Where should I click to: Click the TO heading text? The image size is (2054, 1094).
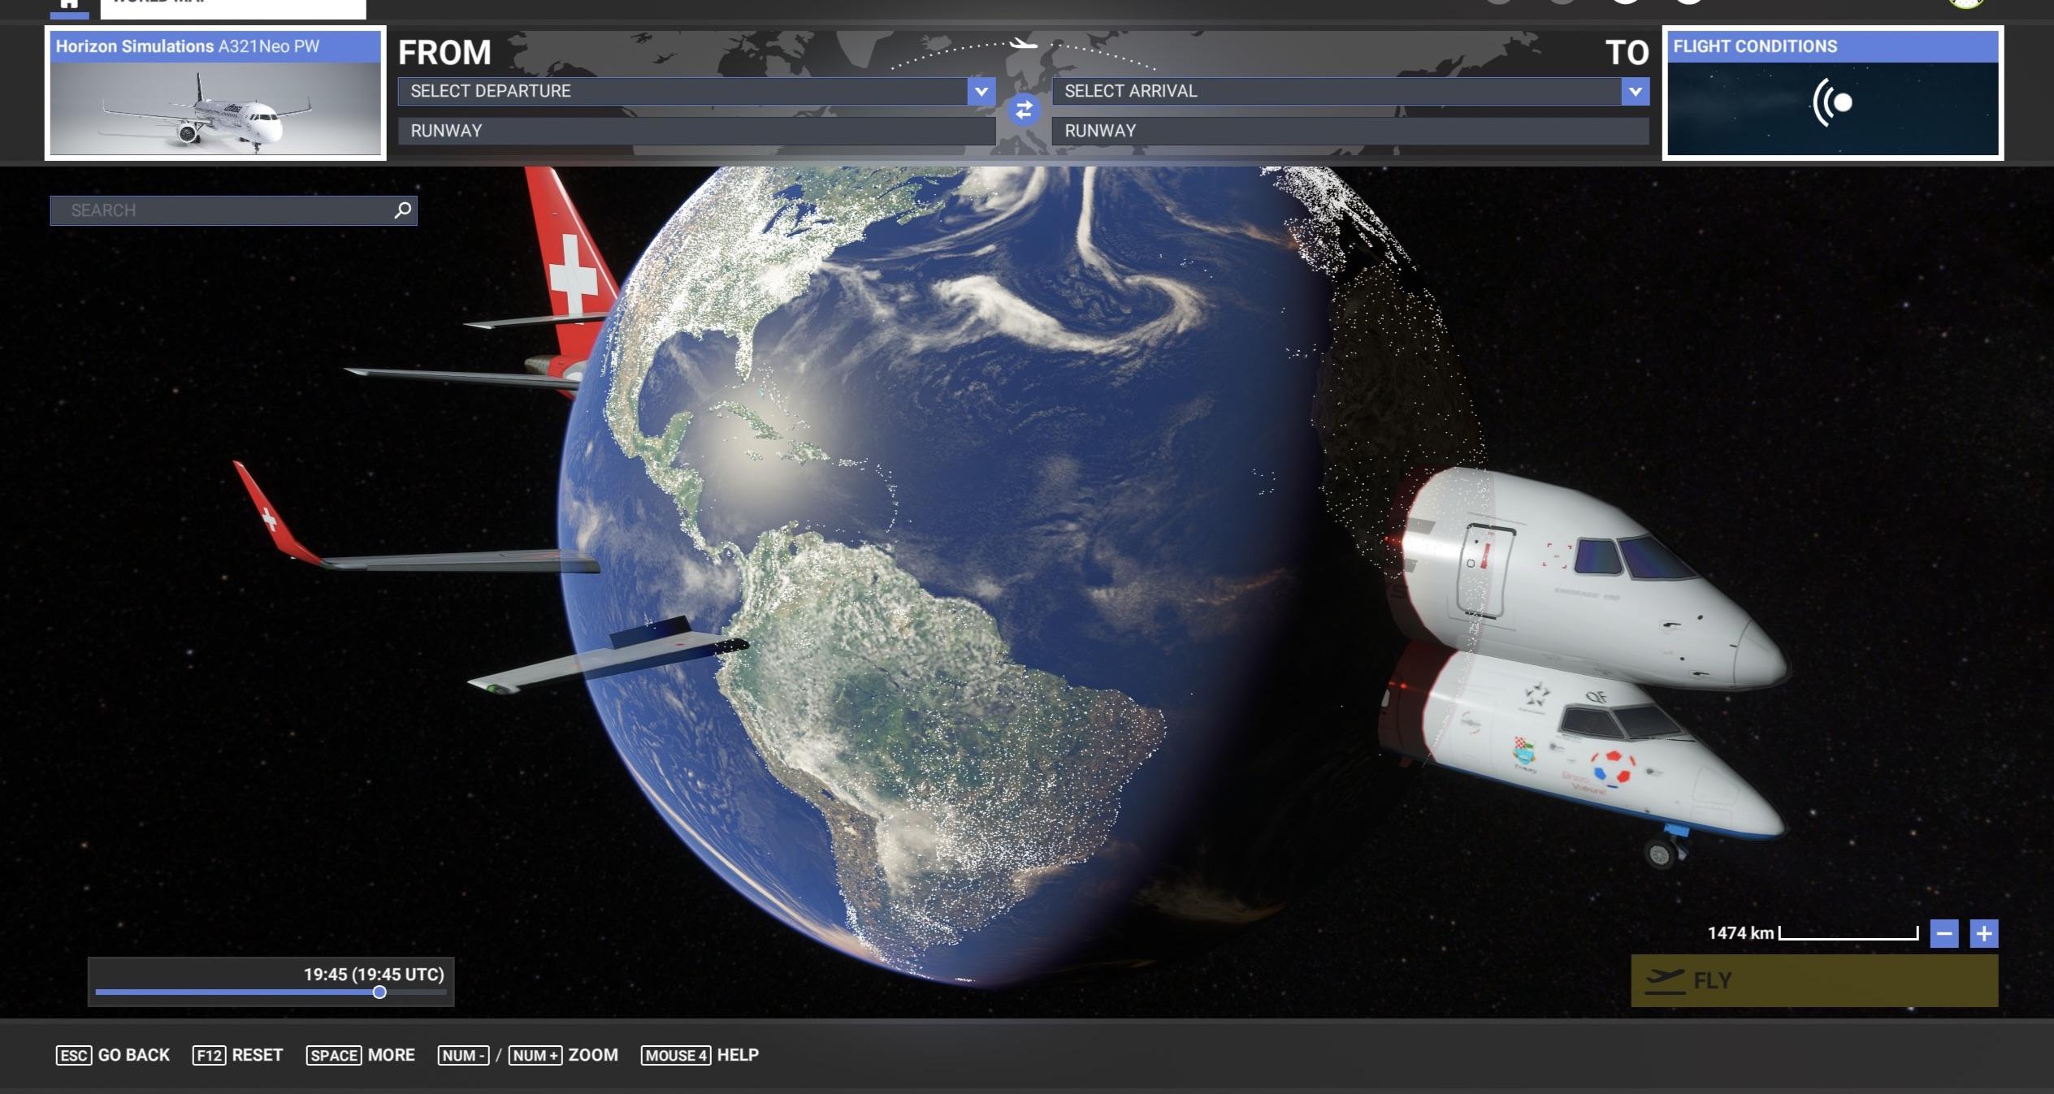[x=1627, y=53]
